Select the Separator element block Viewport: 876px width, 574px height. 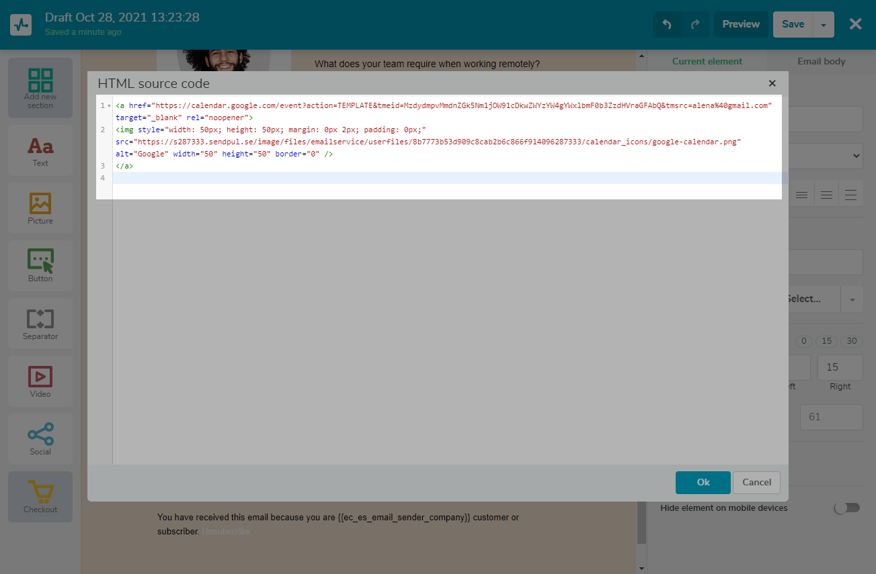pos(40,324)
